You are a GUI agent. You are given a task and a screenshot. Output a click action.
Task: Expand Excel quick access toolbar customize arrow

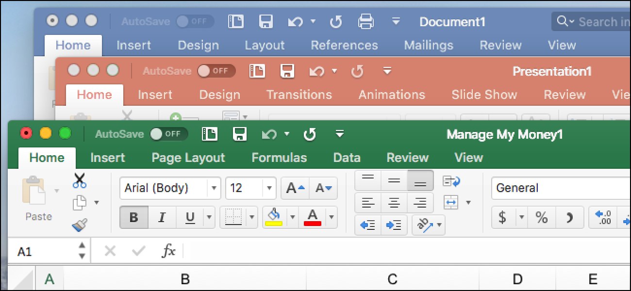point(340,134)
